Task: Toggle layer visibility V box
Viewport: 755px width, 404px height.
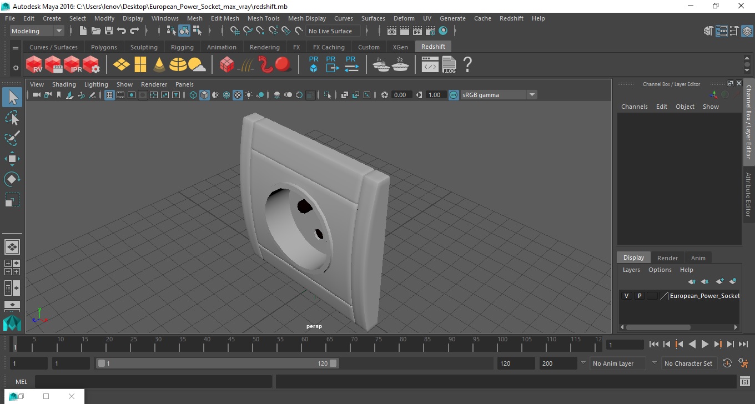Action: (626, 296)
